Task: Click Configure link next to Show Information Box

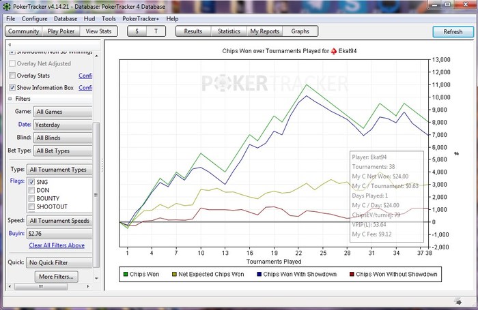Action: click(x=85, y=88)
